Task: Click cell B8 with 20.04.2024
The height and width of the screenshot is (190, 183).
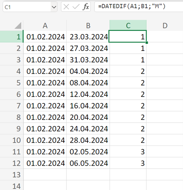Action: click(88, 117)
